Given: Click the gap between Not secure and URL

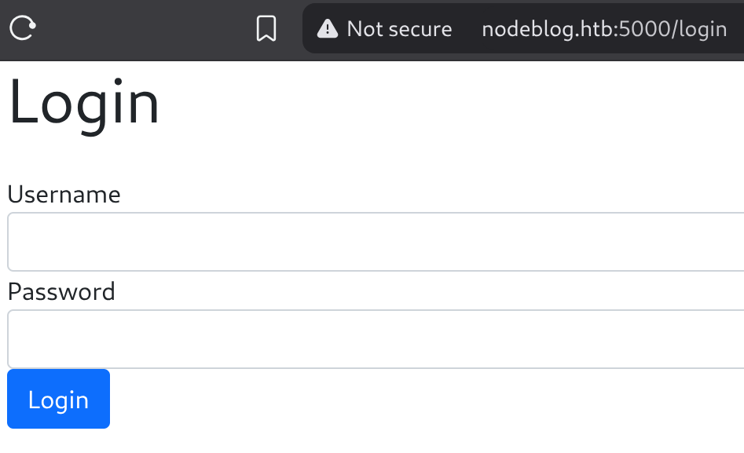Looking at the screenshot, I should [467, 29].
